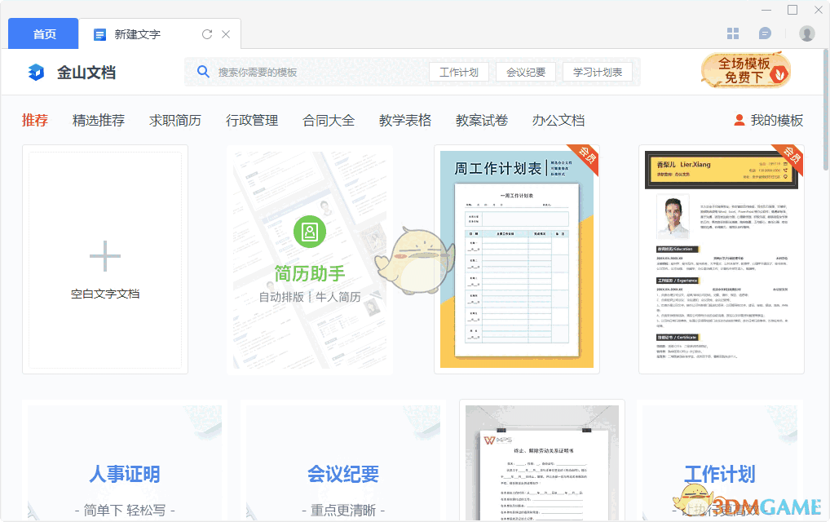Click the template search input field
This screenshot has height=522, width=830.
[x=294, y=72]
